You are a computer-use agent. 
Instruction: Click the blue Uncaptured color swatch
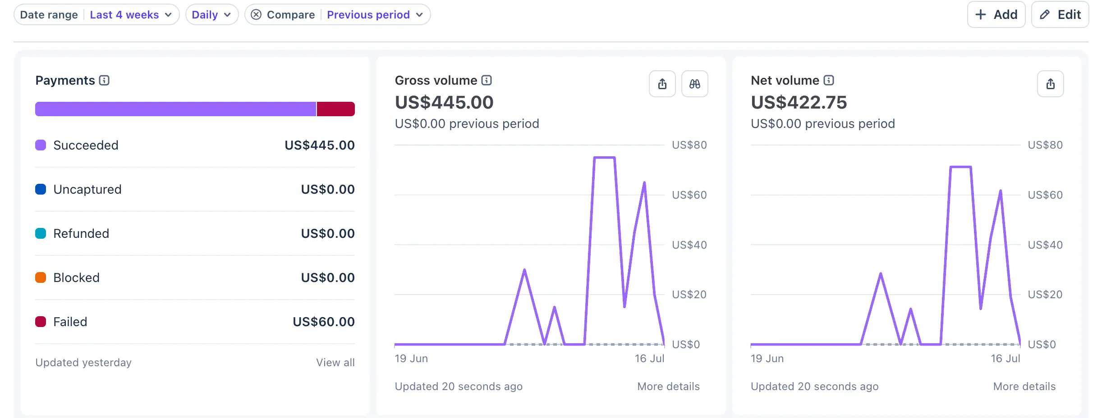41,189
